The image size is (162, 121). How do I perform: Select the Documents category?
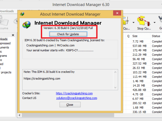pos(4,47)
